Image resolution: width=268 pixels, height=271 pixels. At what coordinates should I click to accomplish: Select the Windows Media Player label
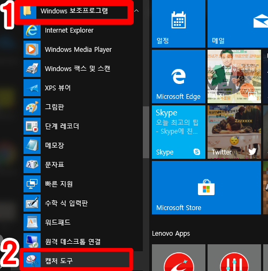[78, 50]
